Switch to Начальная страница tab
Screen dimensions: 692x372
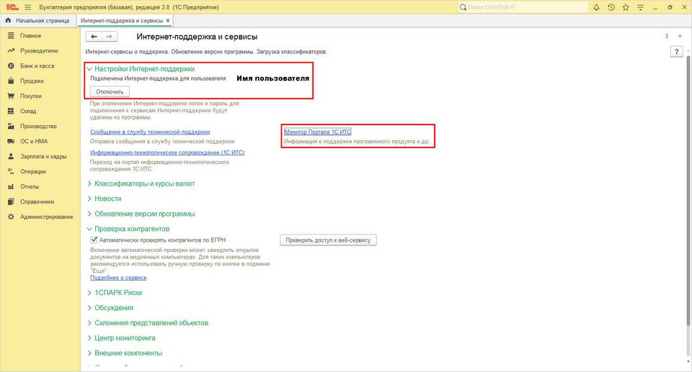(38, 20)
